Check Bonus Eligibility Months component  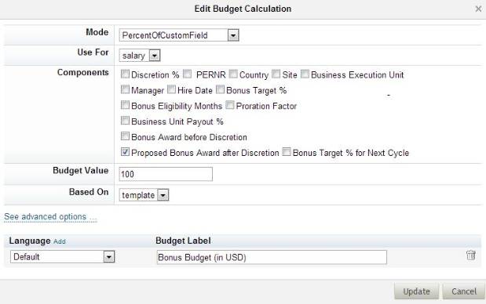click(x=125, y=105)
